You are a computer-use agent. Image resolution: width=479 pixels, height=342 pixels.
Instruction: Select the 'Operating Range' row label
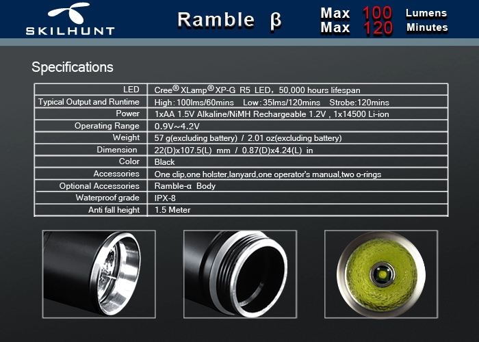107,126
